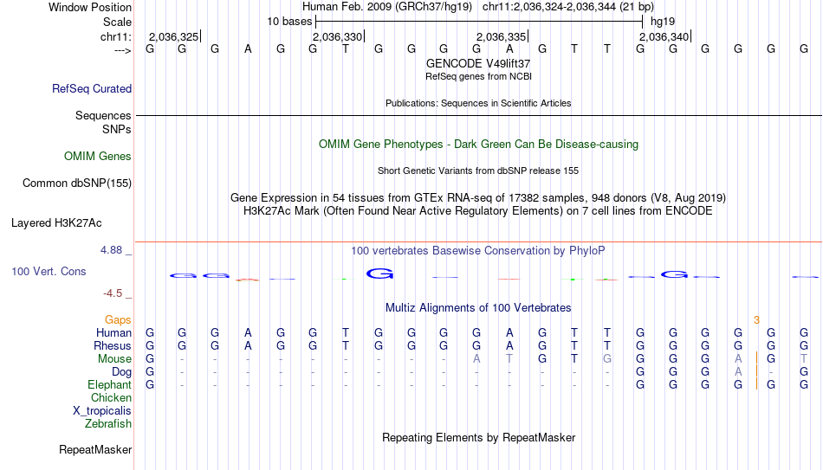823x470 pixels.
Task: Click the 2,036,325 coordinate label
Action: [174, 36]
